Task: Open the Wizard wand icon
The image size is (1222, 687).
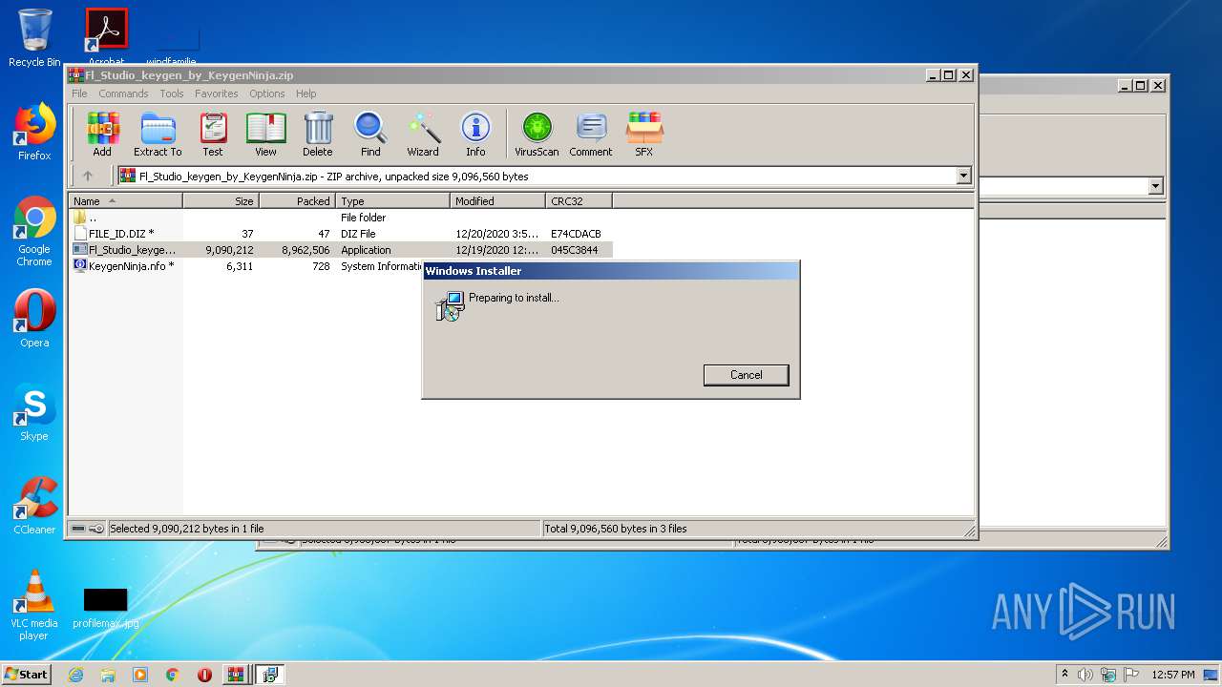Action: click(423, 134)
